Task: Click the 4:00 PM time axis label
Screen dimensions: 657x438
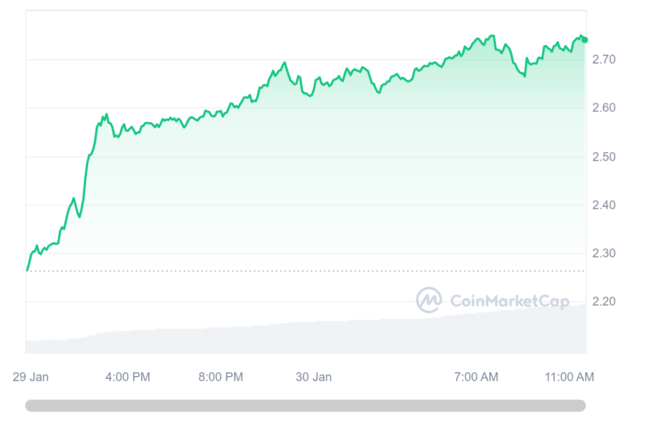Action: pyautogui.click(x=128, y=377)
